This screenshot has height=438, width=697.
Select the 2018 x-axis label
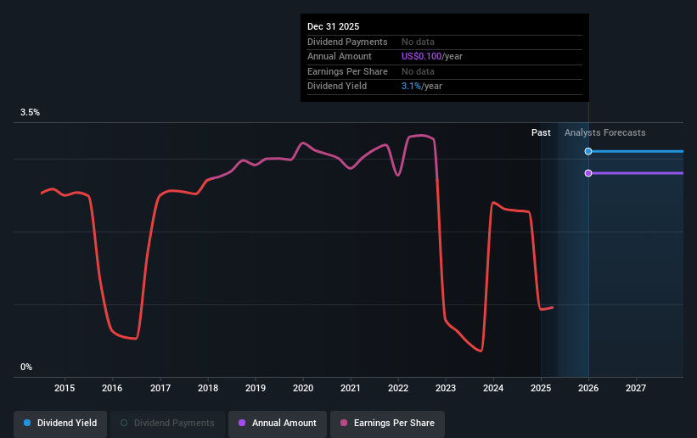pyautogui.click(x=208, y=388)
